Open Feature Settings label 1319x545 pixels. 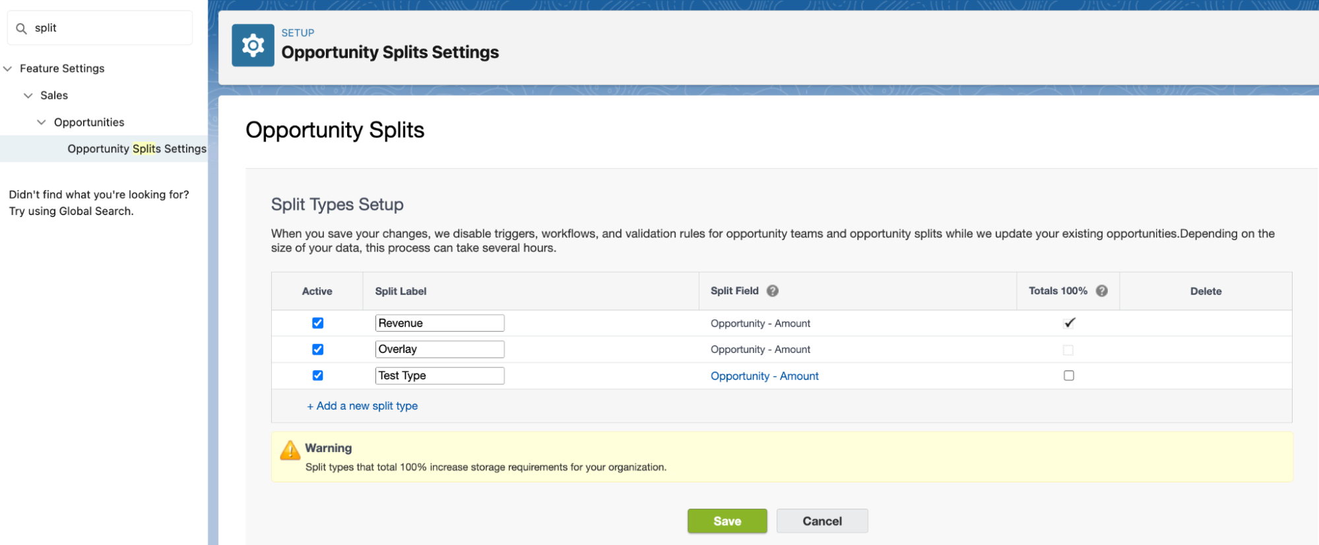coord(62,69)
